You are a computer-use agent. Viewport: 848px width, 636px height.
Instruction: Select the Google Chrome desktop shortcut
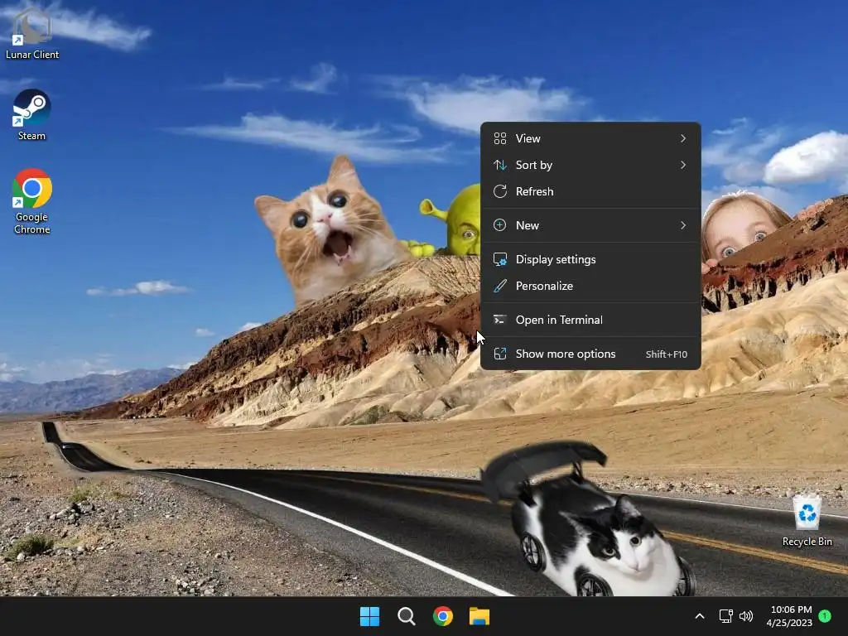(x=32, y=201)
